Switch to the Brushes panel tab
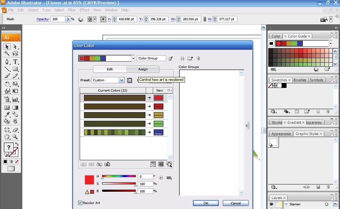 click(300, 80)
